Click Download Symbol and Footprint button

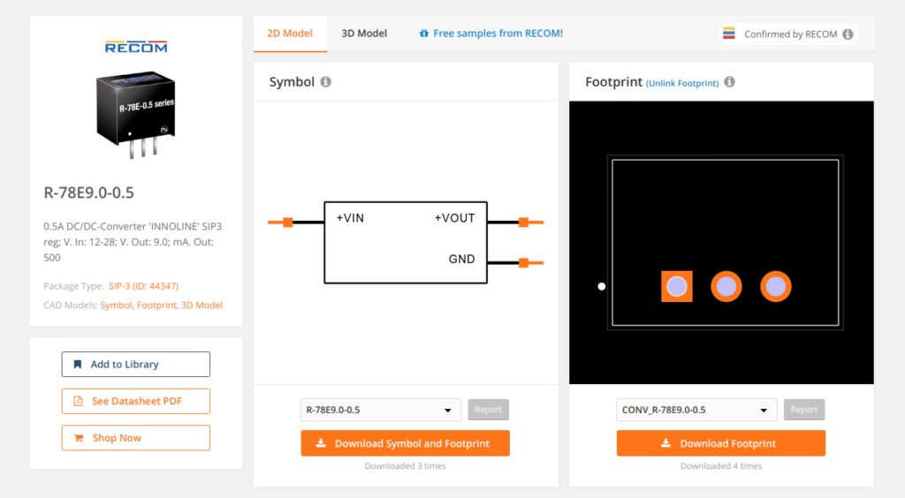(x=405, y=443)
